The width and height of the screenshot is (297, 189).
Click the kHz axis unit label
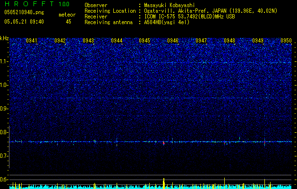(x=4, y=38)
